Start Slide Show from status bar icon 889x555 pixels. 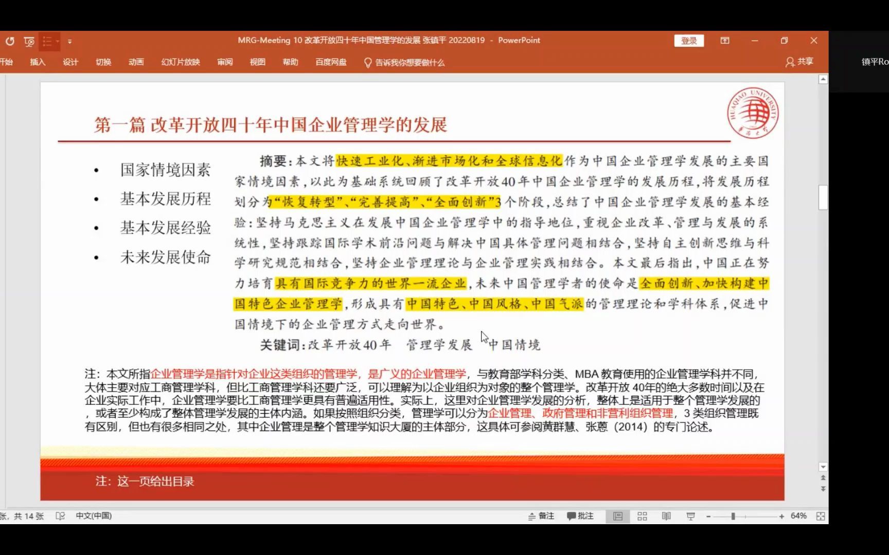[x=690, y=516]
